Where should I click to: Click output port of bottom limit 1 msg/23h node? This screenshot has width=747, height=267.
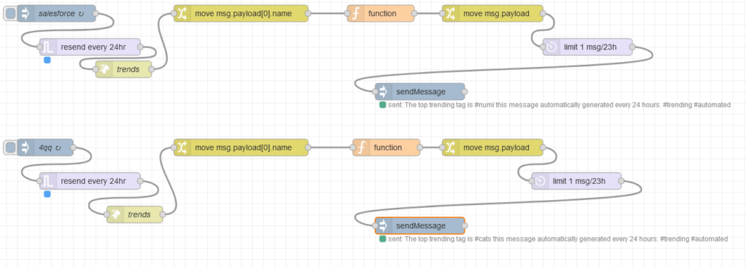(622, 181)
